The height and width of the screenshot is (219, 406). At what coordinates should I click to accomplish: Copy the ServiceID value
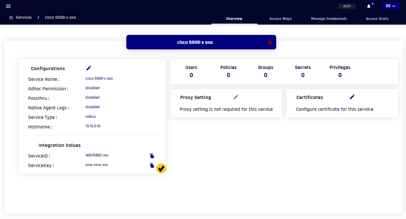152,156
